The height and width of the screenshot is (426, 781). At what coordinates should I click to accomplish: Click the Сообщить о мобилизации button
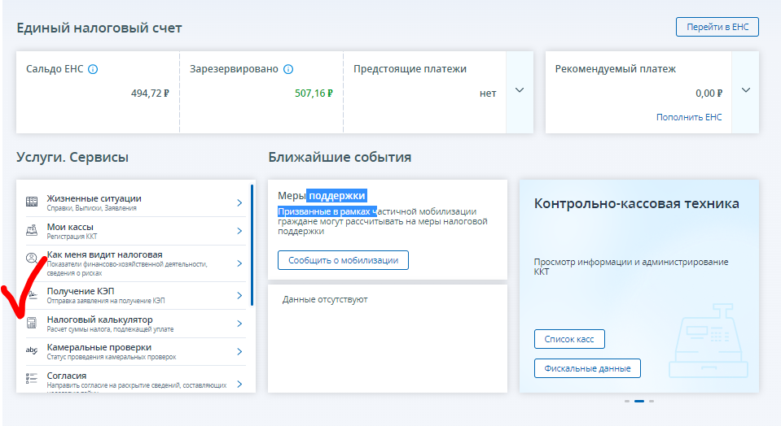[x=343, y=260]
